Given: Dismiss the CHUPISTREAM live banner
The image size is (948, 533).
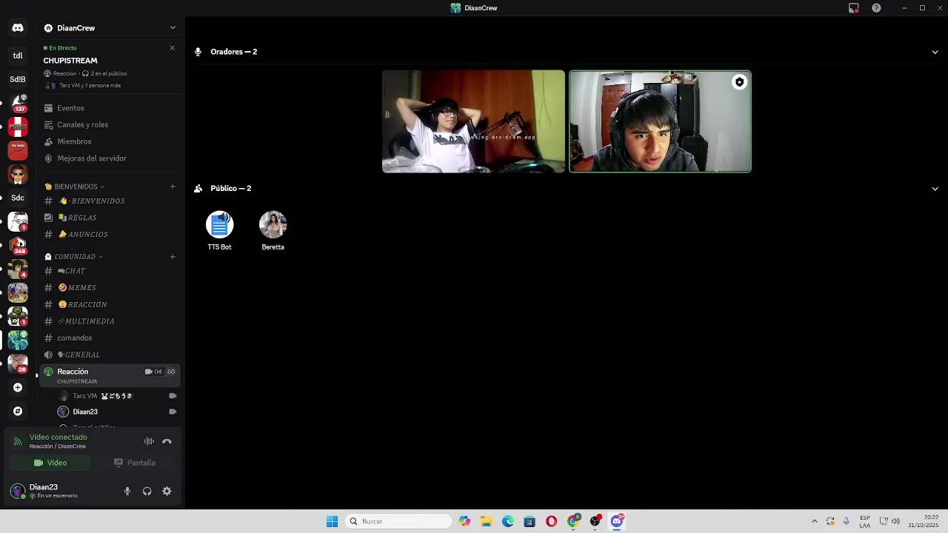Looking at the screenshot, I should click(x=173, y=48).
